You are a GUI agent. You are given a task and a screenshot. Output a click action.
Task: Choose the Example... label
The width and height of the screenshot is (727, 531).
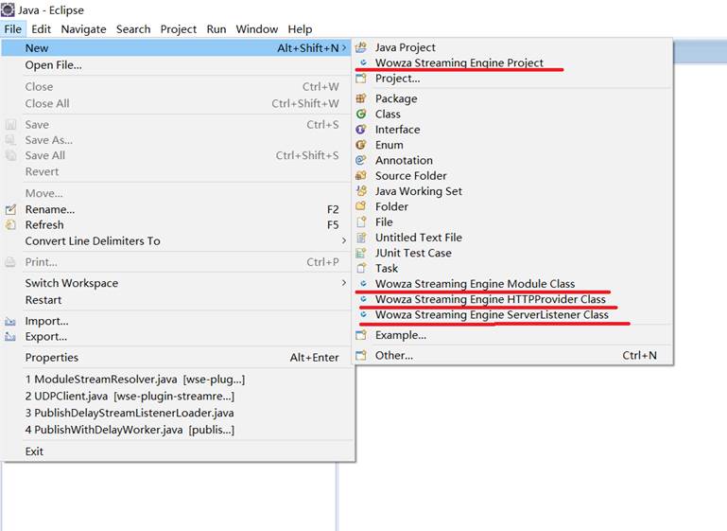click(x=401, y=335)
